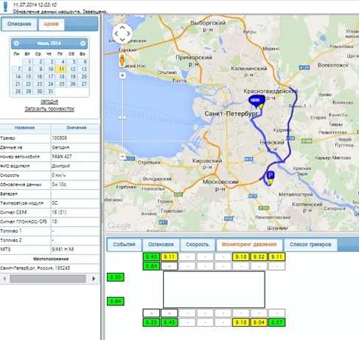
Task: Switch to the Остановки tab
Action: (x=161, y=245)
